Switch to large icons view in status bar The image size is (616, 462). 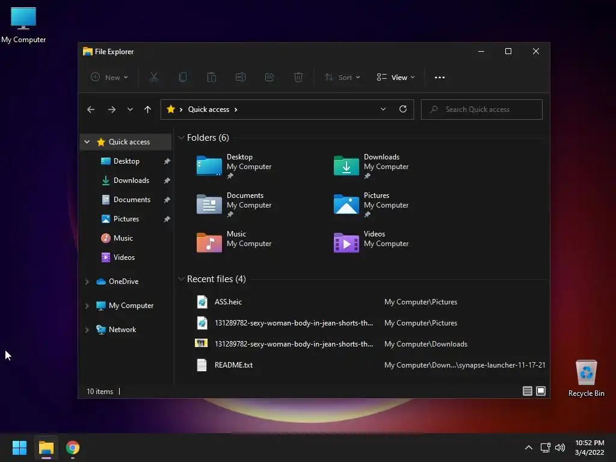541,391
